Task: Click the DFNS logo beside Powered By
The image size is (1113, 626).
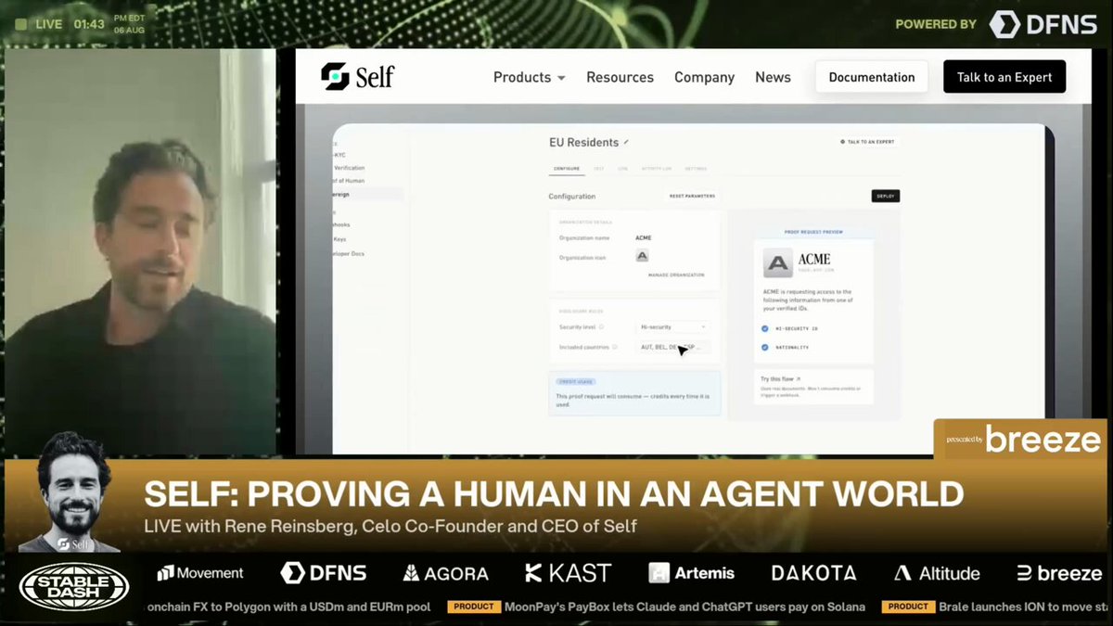Action: pyautogui.click(x=1043, y=24)
